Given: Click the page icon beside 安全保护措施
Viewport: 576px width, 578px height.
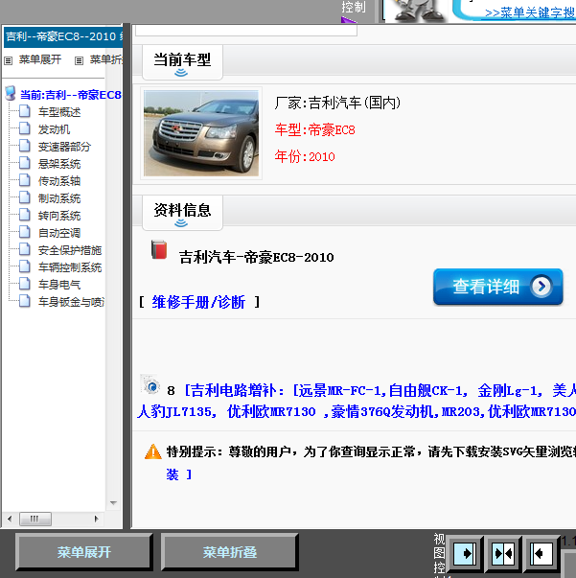Looking at the screenshot, I should coord(25,249).
